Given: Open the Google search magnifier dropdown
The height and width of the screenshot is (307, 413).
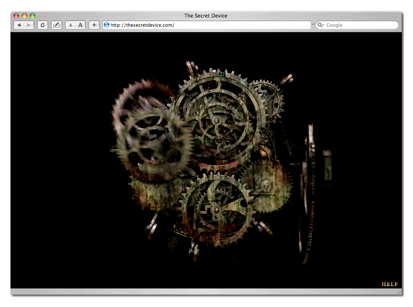Looking at the screenshot, I should point(321,25).
